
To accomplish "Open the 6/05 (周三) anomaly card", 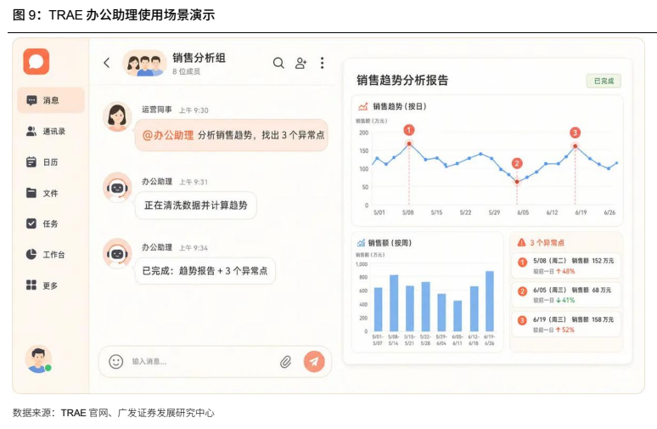I will [x=565, y=295].
